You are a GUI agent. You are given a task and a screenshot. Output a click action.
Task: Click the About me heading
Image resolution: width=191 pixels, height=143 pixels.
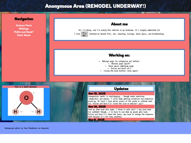[120, 24]
